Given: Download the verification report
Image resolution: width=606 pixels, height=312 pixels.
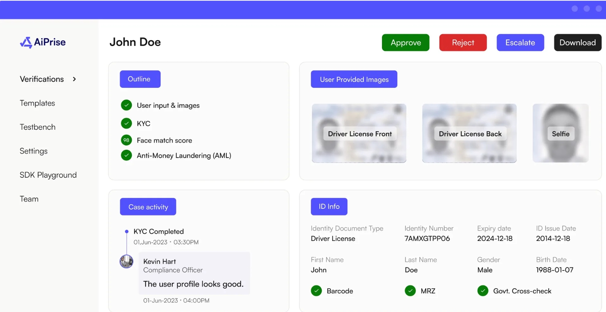Looking at the screenshot, I should coord(578,43).
